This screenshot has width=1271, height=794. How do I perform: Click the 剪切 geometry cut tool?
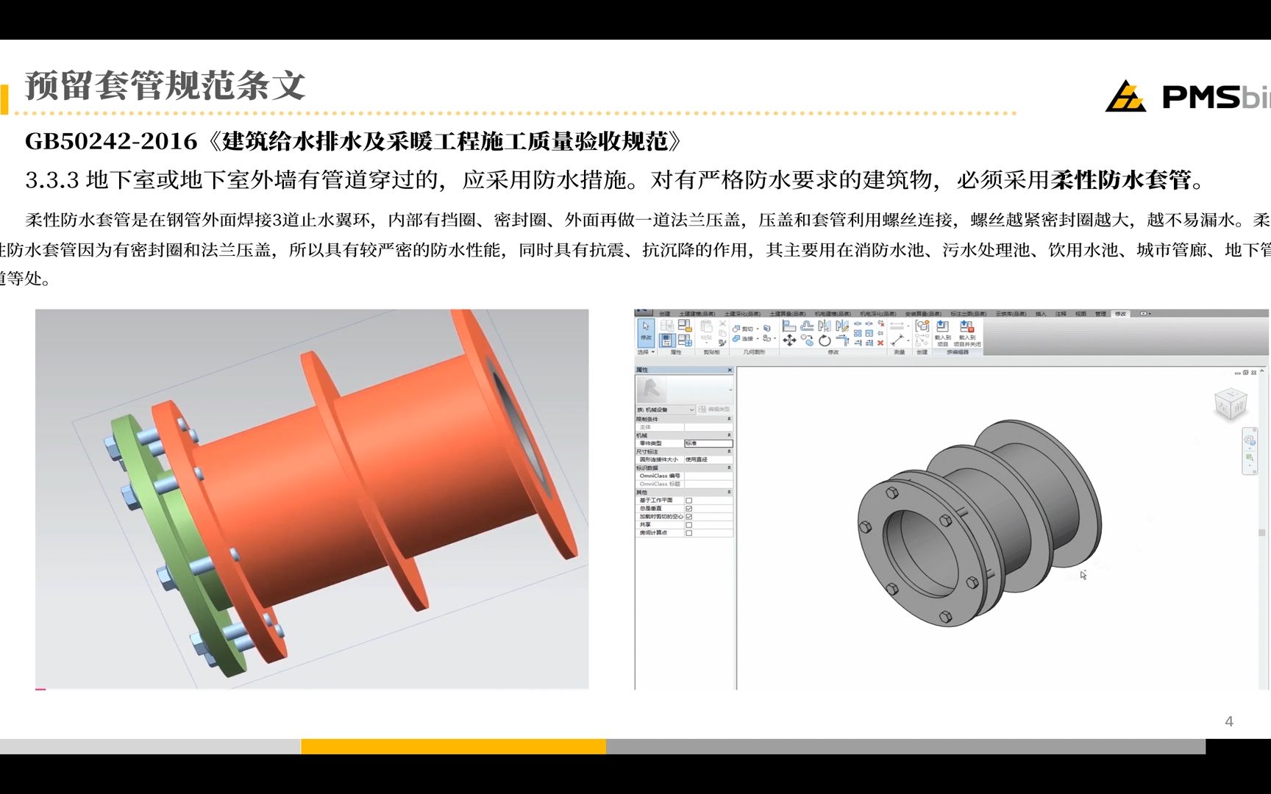[x=742, y=329]
